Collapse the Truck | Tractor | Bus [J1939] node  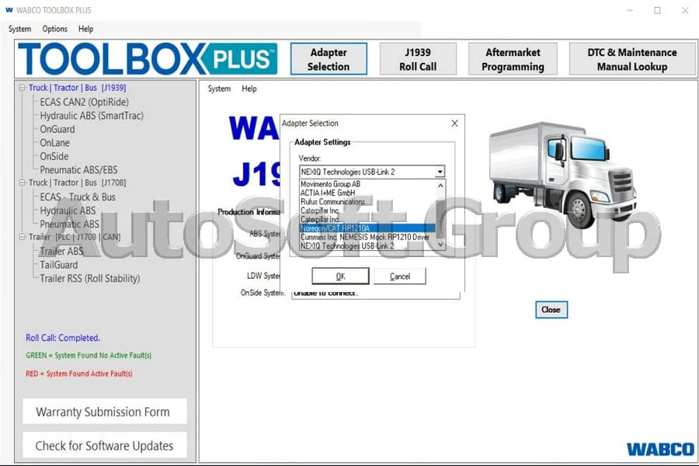[x=22, y=88]
